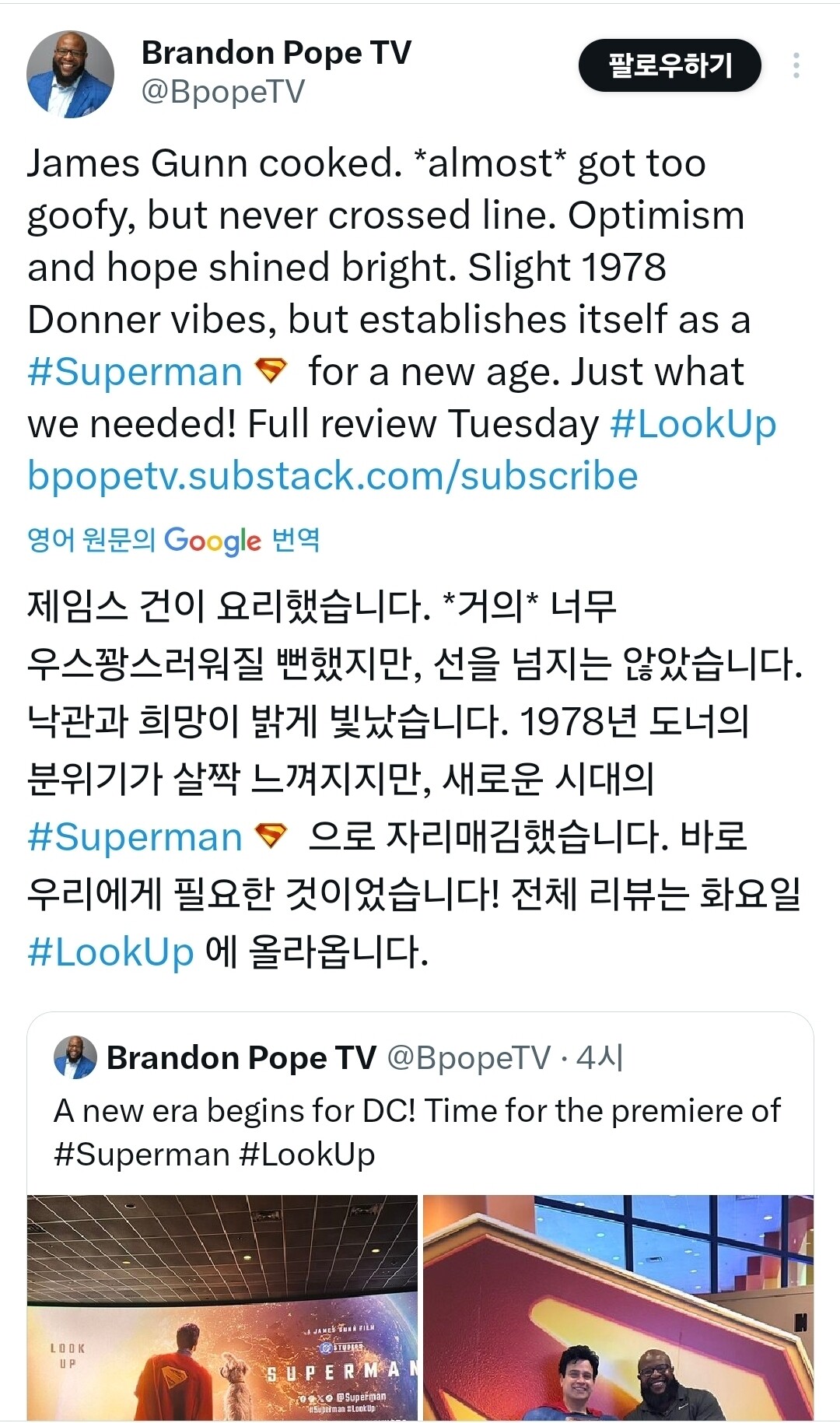Viewport: 840px width, 1423px height.
Task: Open Brandon Pope TV's profile avatar at top
Action: (x=70, y=75)
